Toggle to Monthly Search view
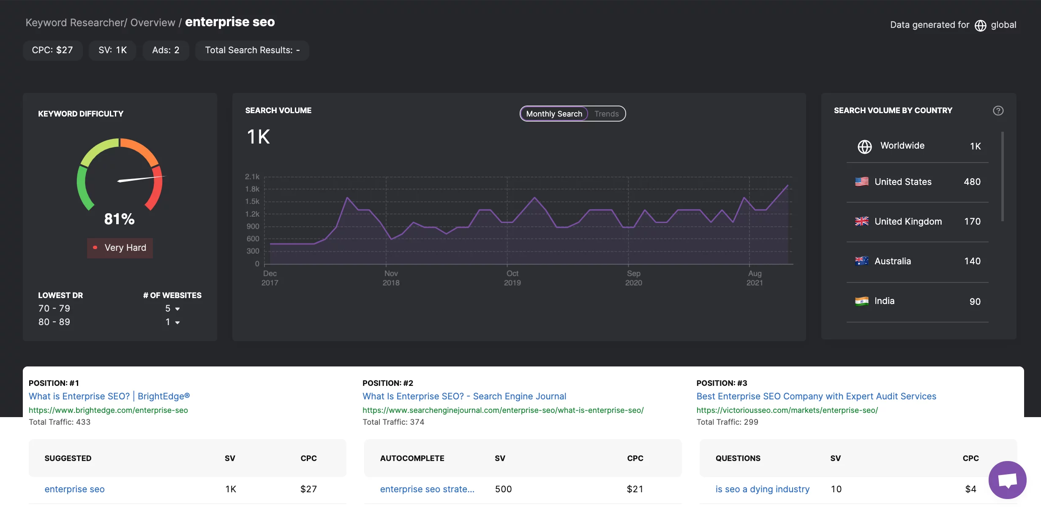This screenshot has width=1041, height=510. 553,113
